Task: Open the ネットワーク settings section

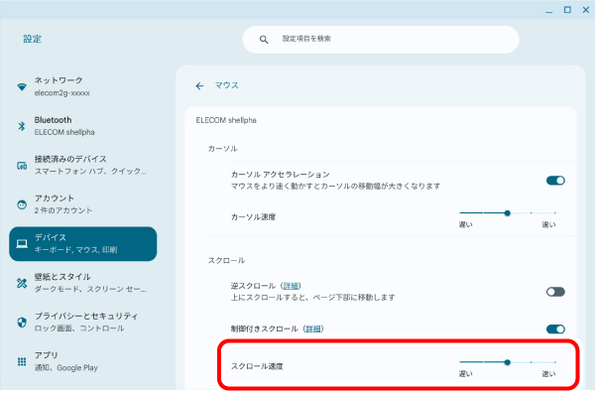Action: 82,86
